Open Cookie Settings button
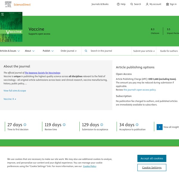179x179 pixels. pyautogui.click(x=152, y=168)
